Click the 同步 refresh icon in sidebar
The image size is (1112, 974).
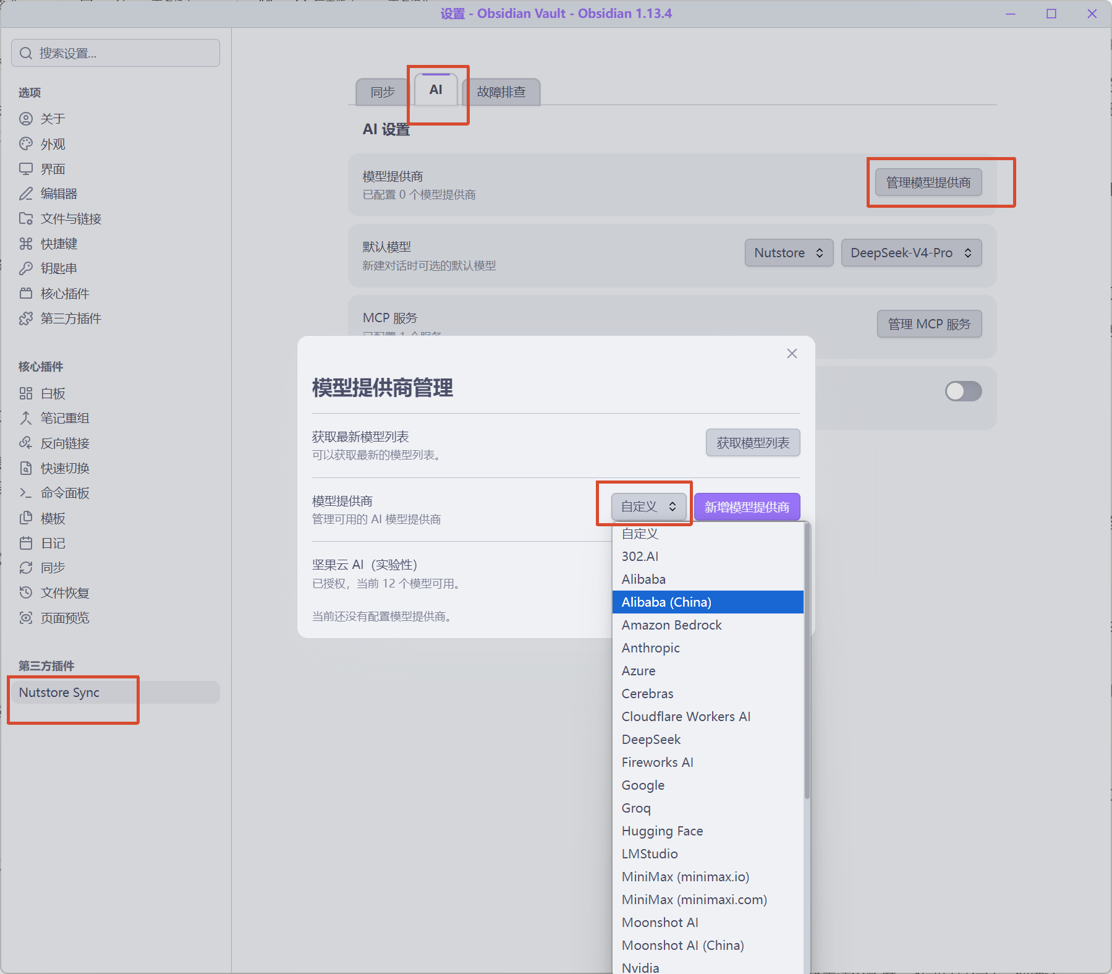[x=26, y=568]
